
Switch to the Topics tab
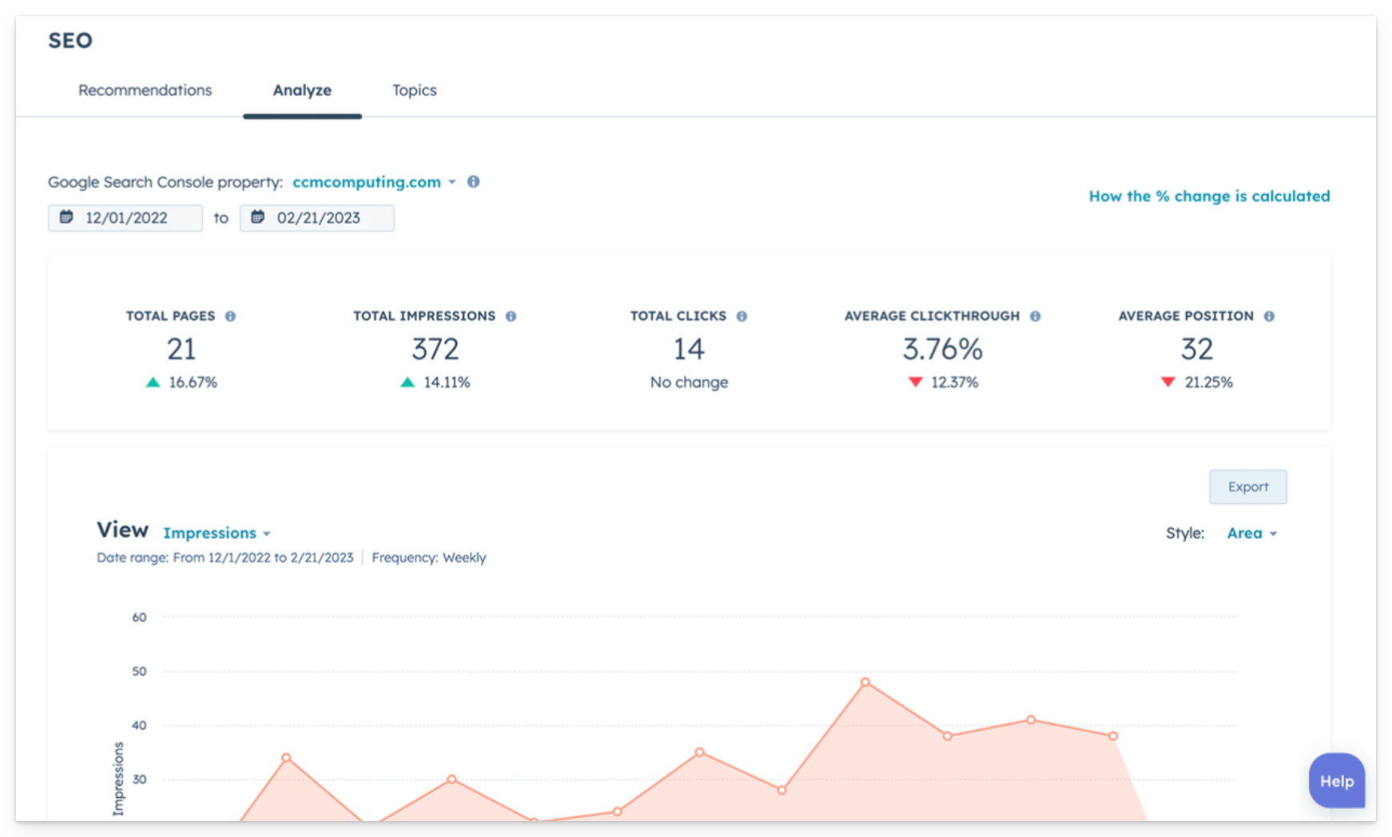tap(413, 90)
